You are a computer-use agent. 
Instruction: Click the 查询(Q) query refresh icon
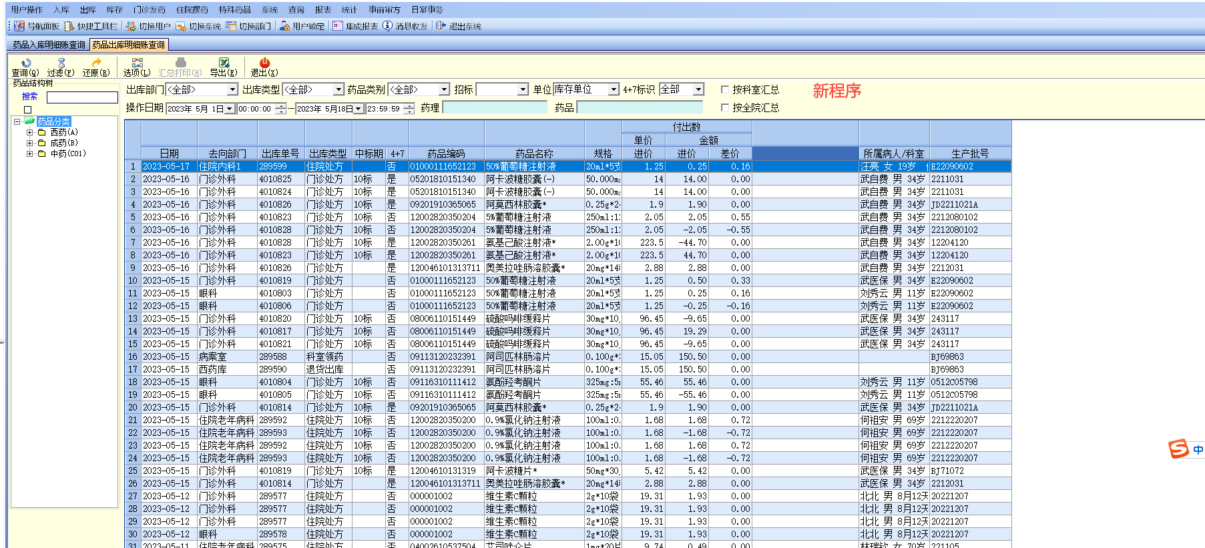pos(25,63)
